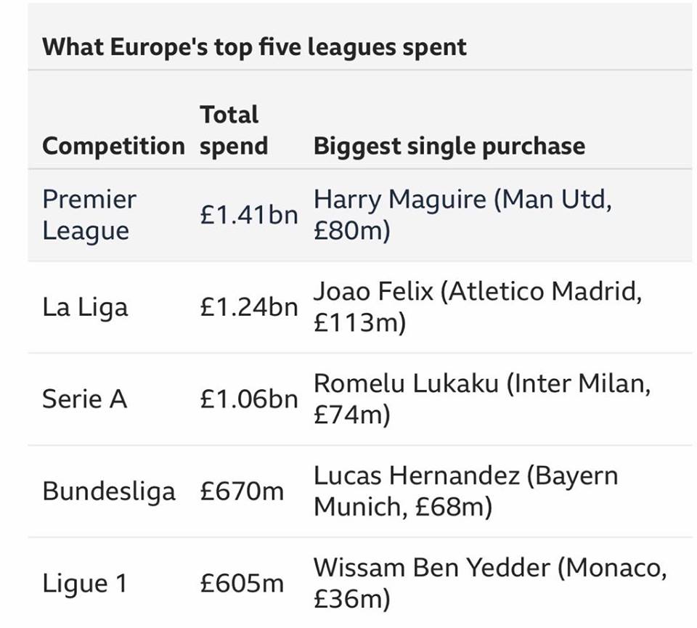The width and height of the screenshot is (697, 628).
Task: Select the Serie A competition cell
Action: [85, 399]
